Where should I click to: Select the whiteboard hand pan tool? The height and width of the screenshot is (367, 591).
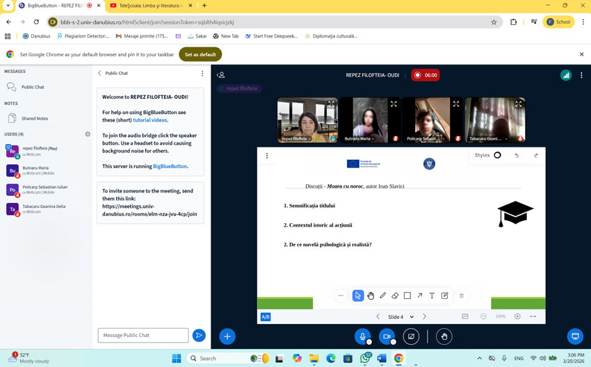[x=371, y=296]
